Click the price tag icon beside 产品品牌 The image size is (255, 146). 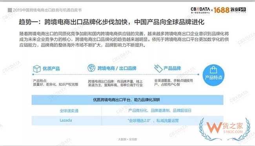(158, 68)
